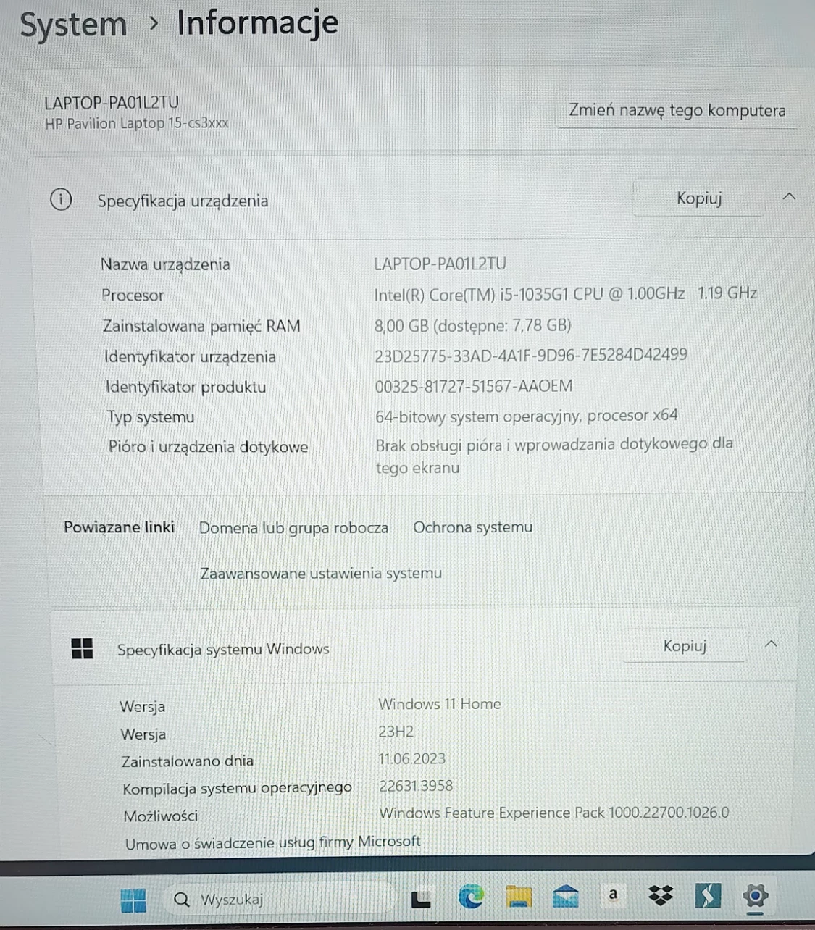Copy the Windows specification with Kopiuj

[x=685, y=645]
